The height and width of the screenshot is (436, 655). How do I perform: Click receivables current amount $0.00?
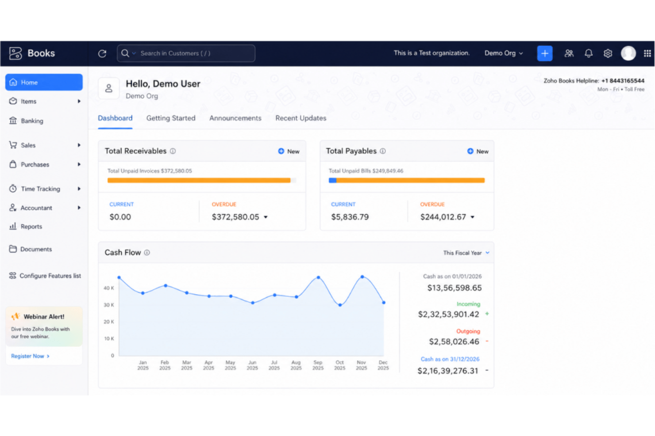tap(120, 217)
